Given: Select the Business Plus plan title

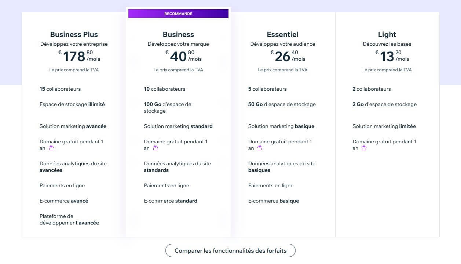Looking at the screenshot, I should click(74, 34).
